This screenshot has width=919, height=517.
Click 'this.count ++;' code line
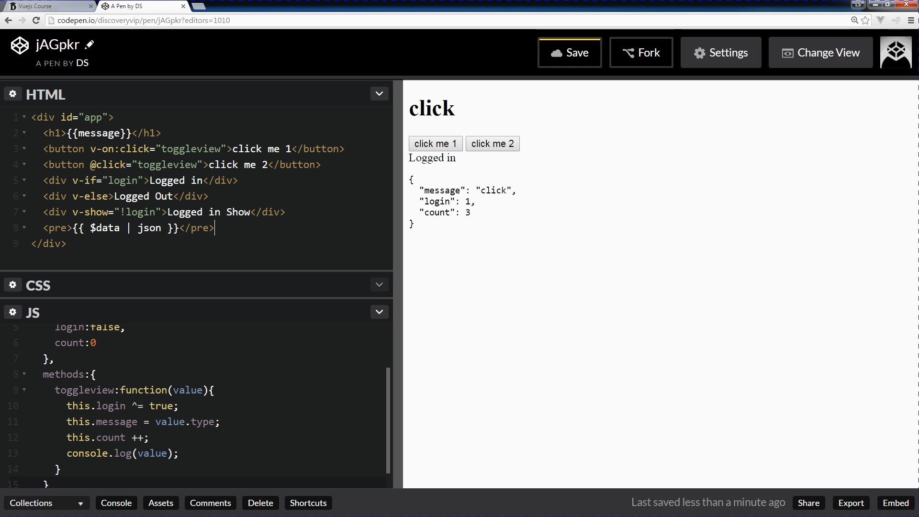pyautogui.click(x=107, y=437)
